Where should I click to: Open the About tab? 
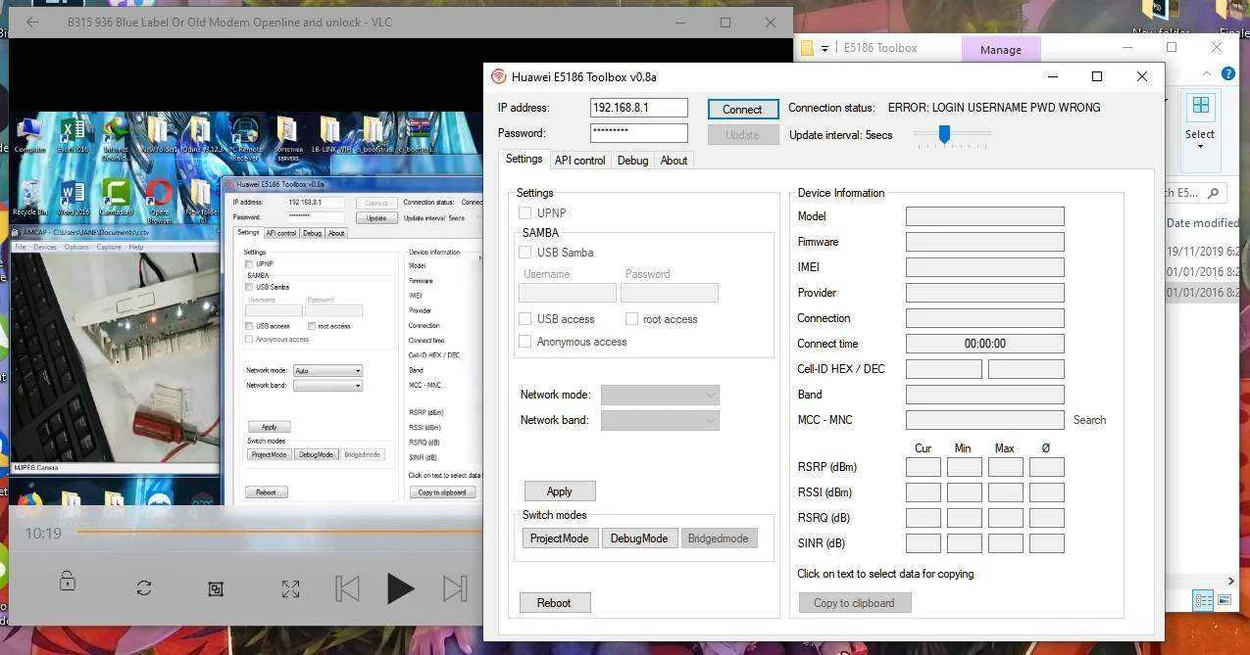click(674, 160)
